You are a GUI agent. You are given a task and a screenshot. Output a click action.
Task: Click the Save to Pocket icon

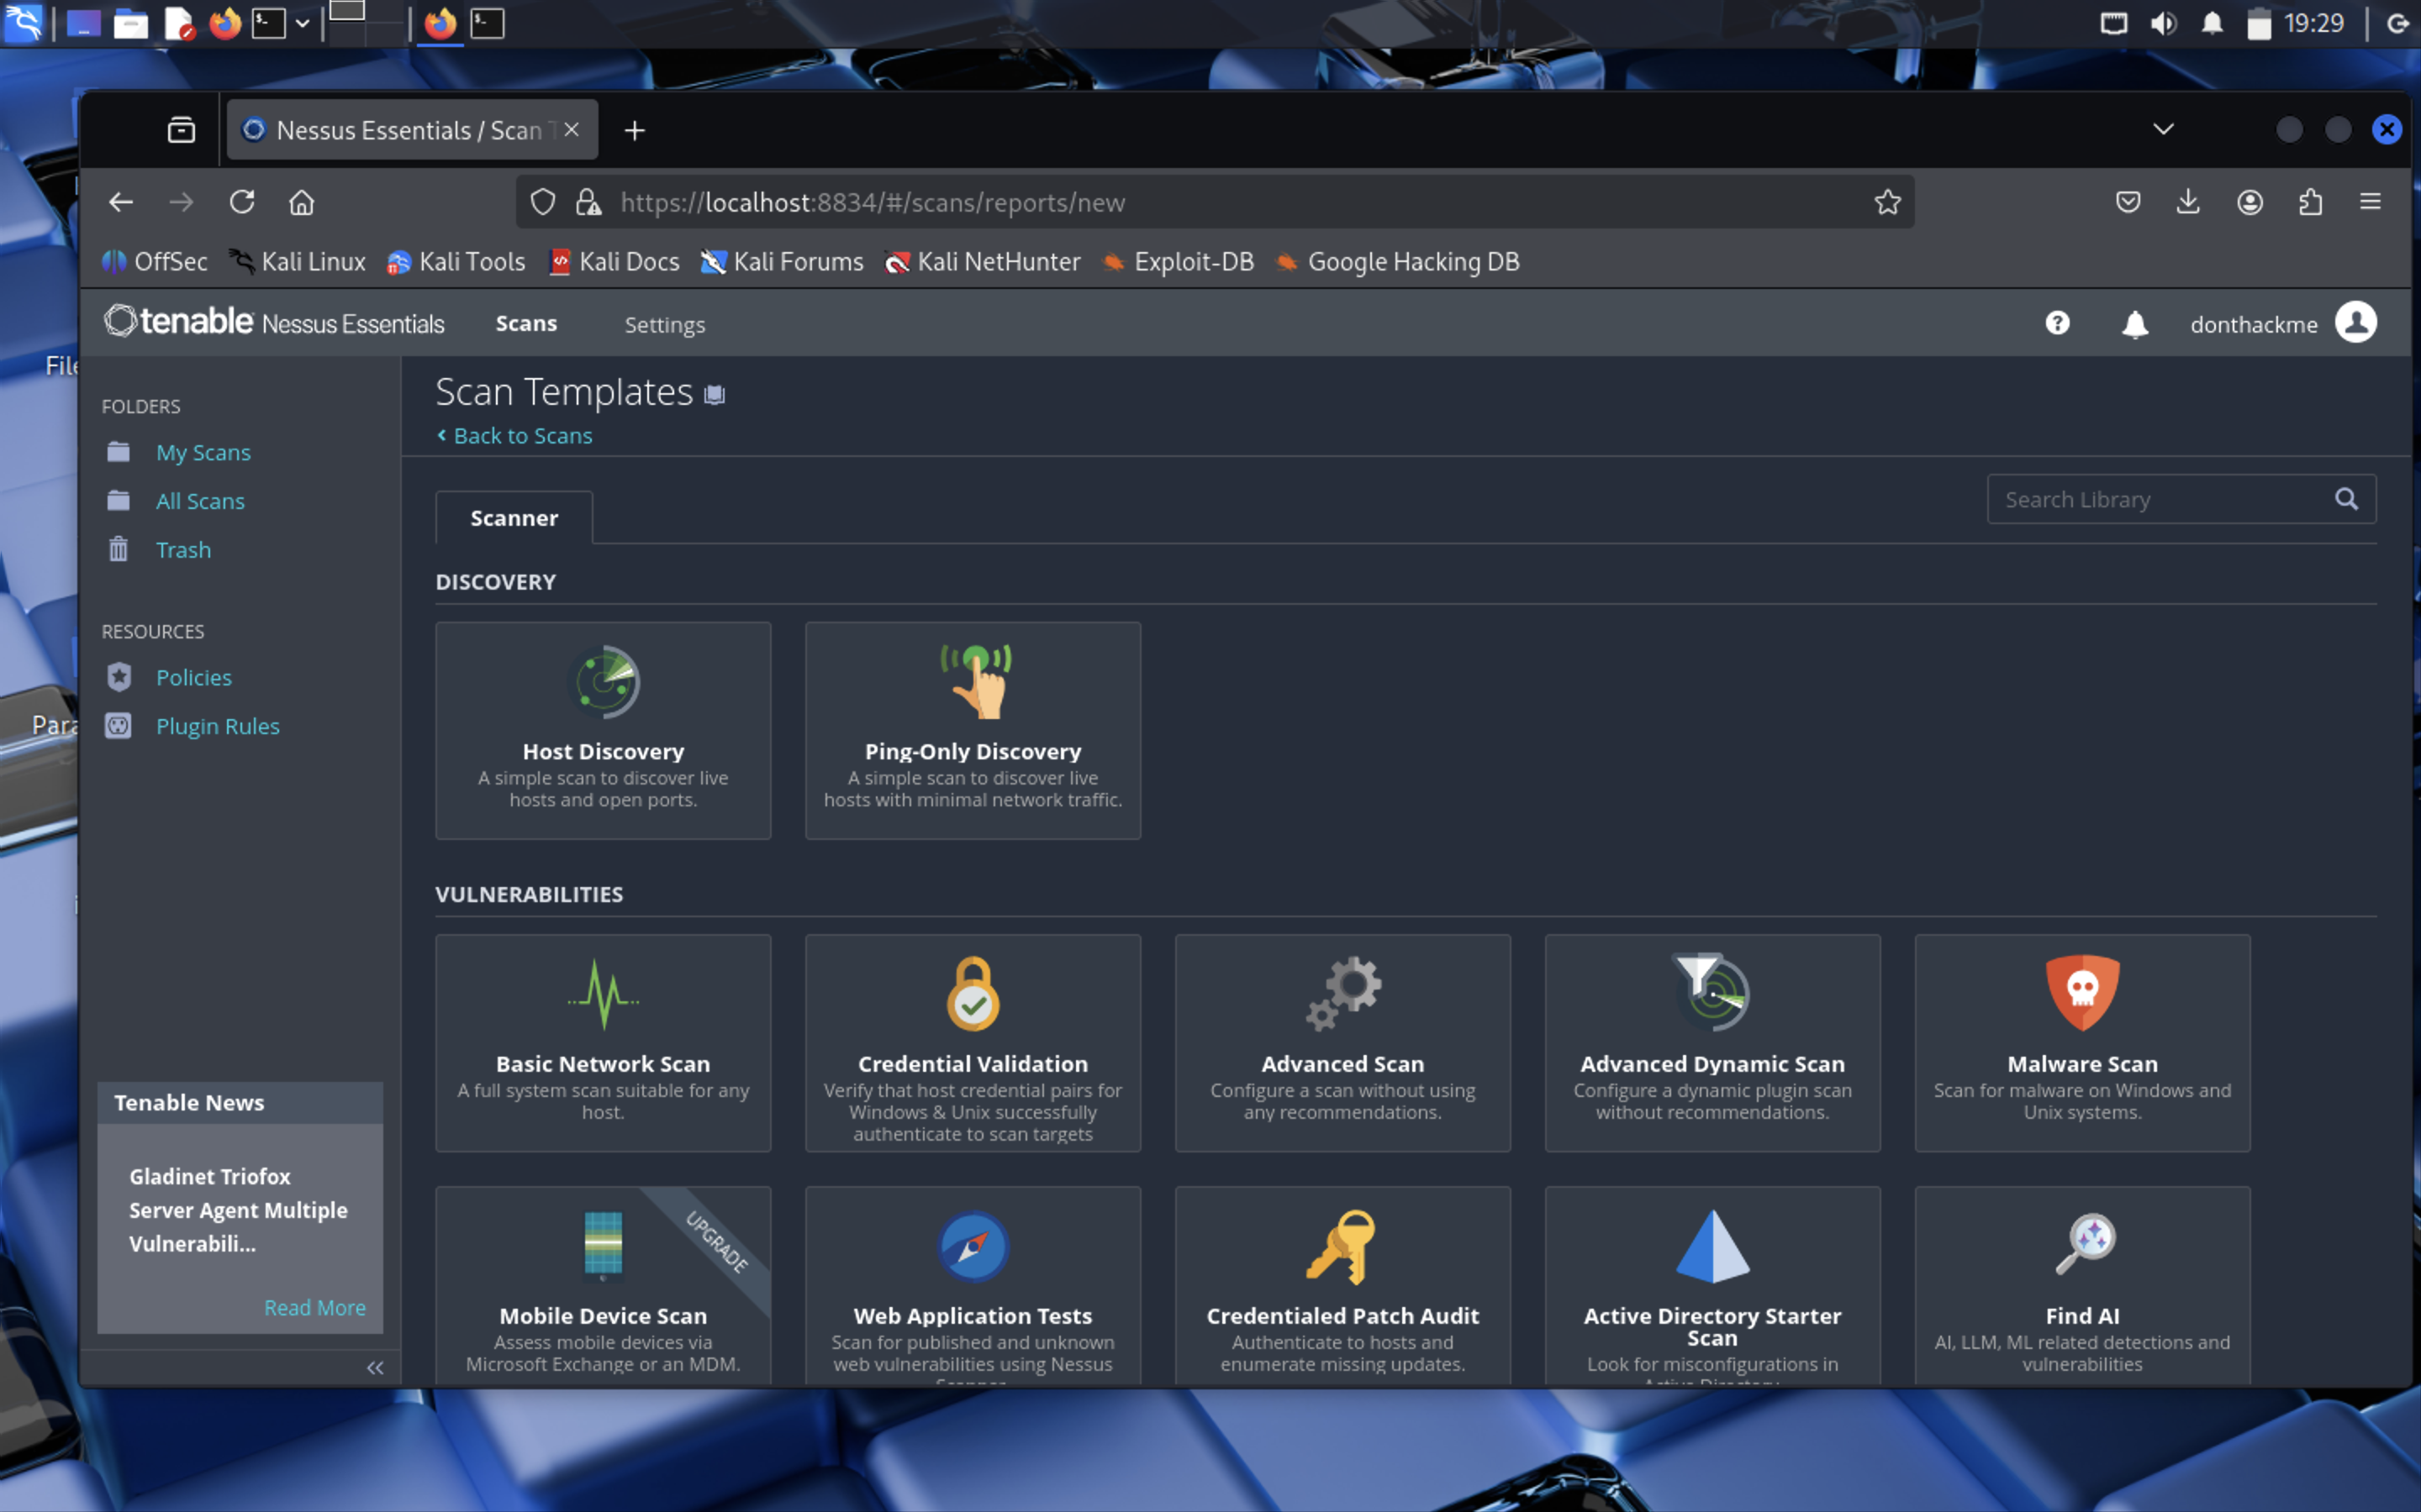coord(2128,202)
